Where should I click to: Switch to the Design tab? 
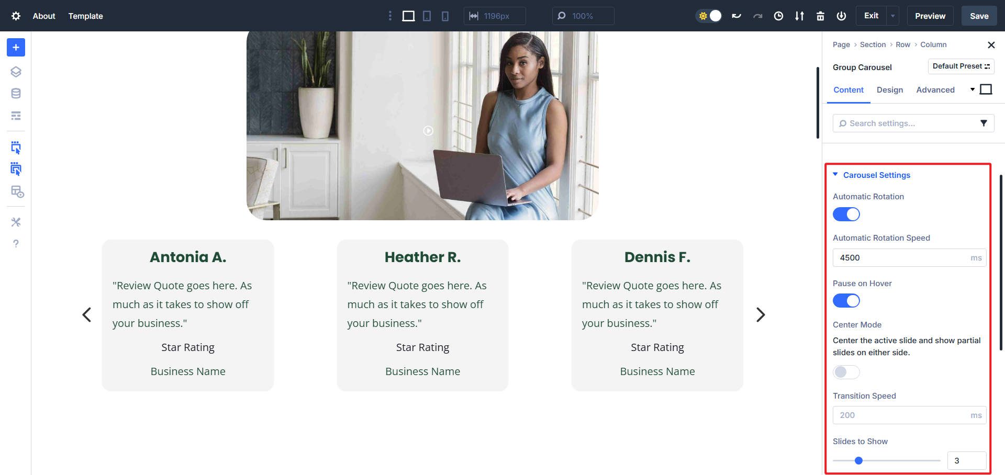pos(889,90)
